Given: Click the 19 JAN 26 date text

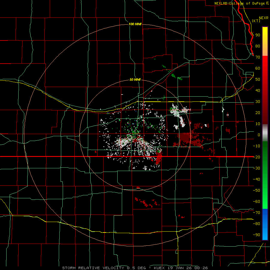Looking at the screenshot, I should [x=181, y=268].
